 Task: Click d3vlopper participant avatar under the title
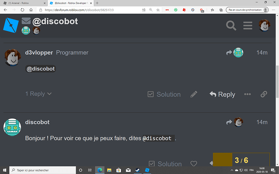(36, 31)
